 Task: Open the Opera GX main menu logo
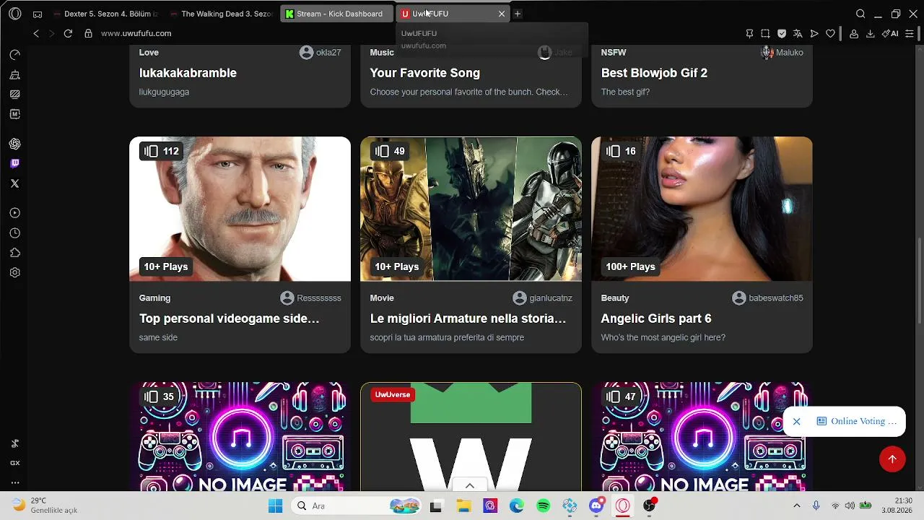coord(15,14)
